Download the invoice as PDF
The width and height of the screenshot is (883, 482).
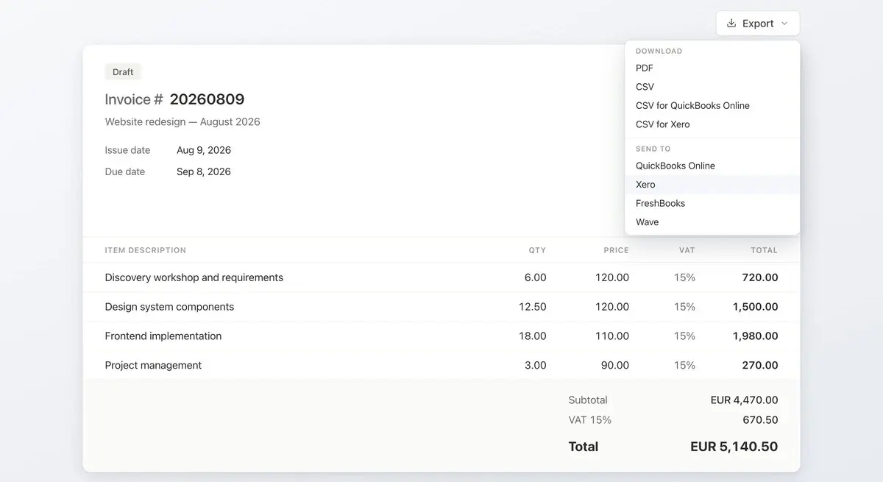pyautogui.click(x=712, y=68)
